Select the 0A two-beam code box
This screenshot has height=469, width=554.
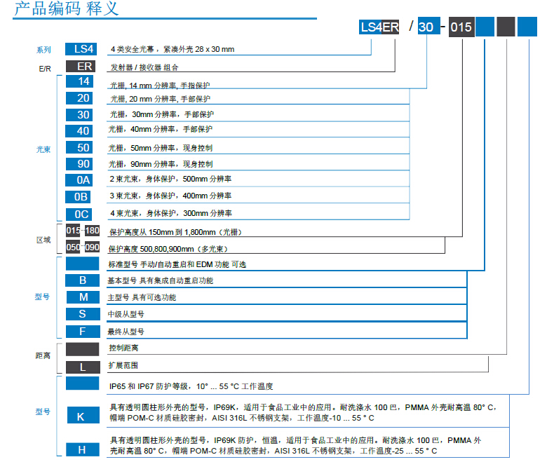coord(83,180)
